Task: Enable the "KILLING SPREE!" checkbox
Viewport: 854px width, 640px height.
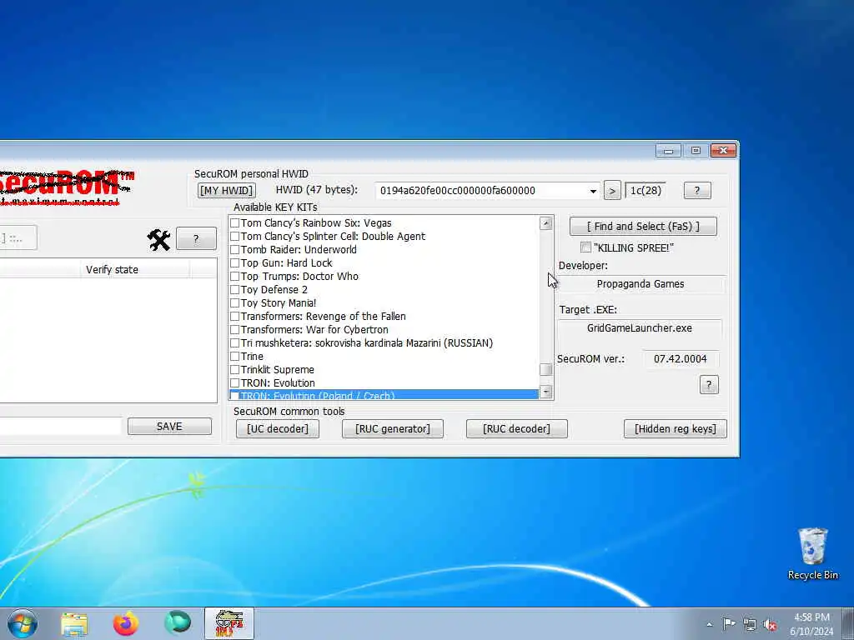Action: coord(585,247)
